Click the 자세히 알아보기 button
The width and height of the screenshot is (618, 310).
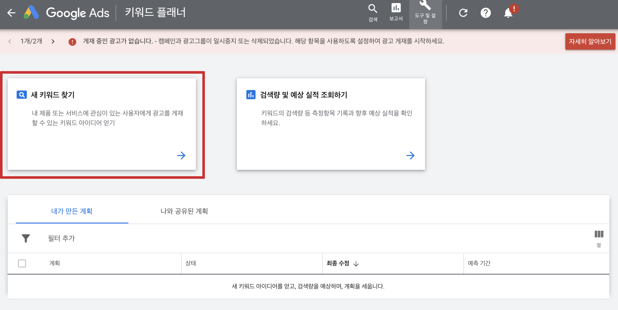click(x=590, y=41)
